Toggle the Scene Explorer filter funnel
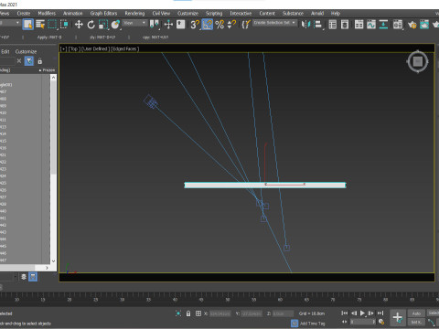This screenshot has height=329, width=439. pyautogui.click(x=29, y=61)
